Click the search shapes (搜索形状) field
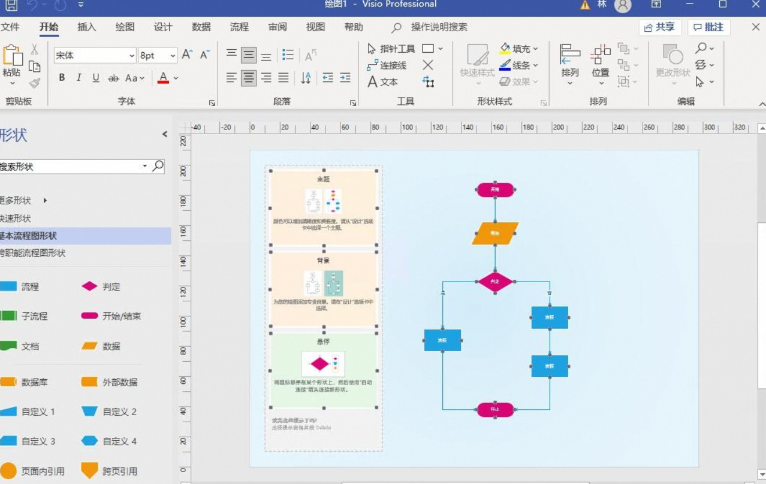 click(x=71, y=167)
